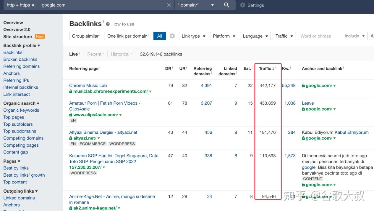This screenshot has width=374, height=211.
Task: Click the gear icon beside the All button
Action: [172, 36]
